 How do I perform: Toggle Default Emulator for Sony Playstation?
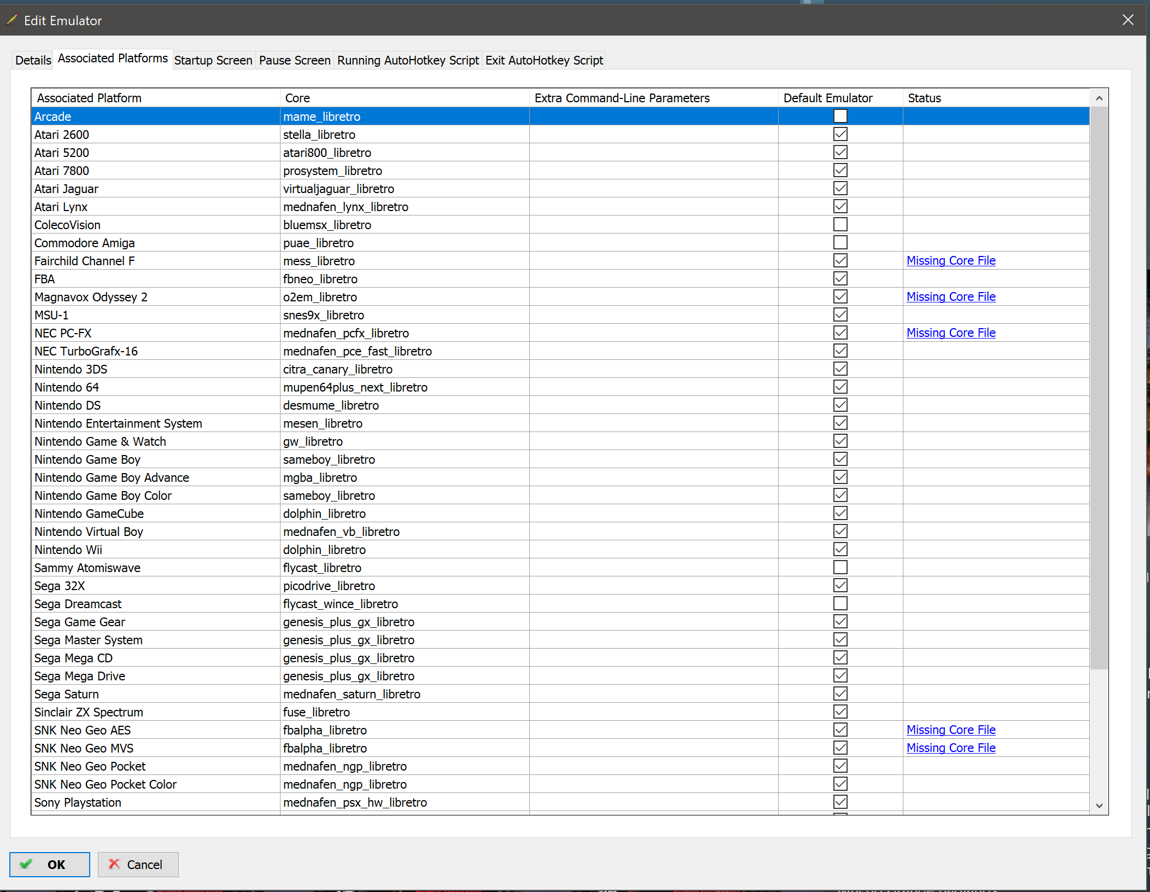[840, 802]
